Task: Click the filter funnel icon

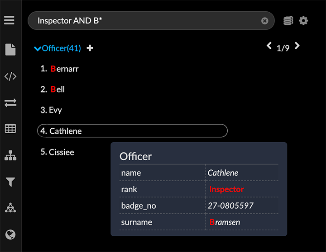Action: tap(10, 182)
